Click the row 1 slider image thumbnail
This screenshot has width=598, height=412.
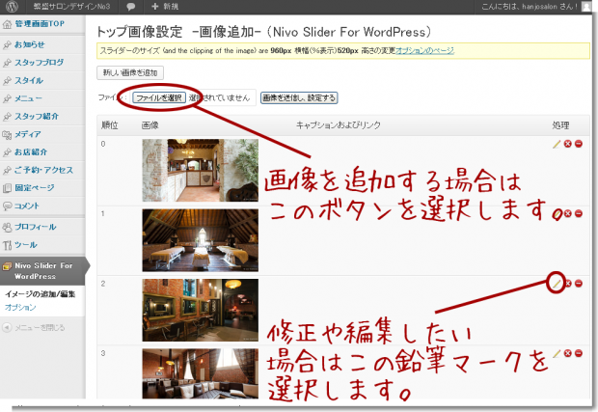[x=200, y=239]
